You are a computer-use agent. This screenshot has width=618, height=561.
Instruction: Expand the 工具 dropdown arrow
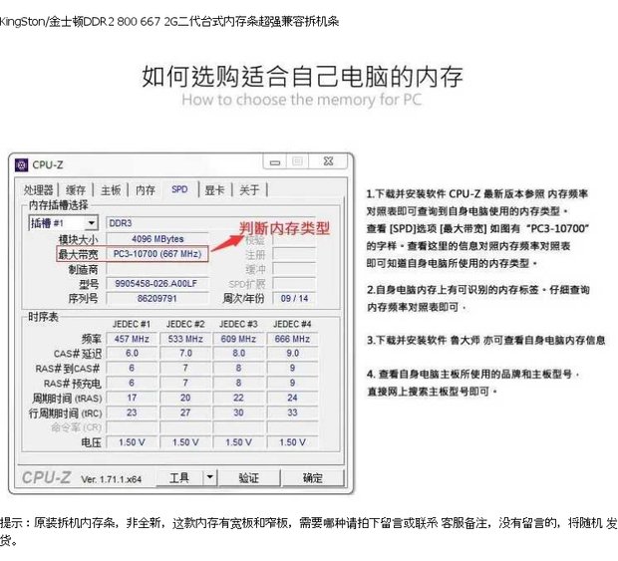click(x=210, y=477)
